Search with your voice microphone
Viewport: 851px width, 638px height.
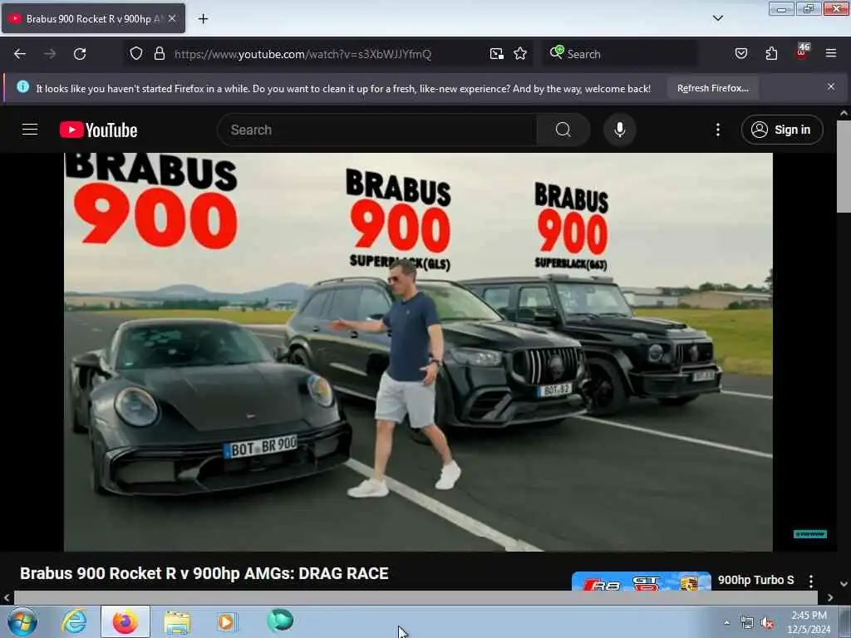(620, 130)
